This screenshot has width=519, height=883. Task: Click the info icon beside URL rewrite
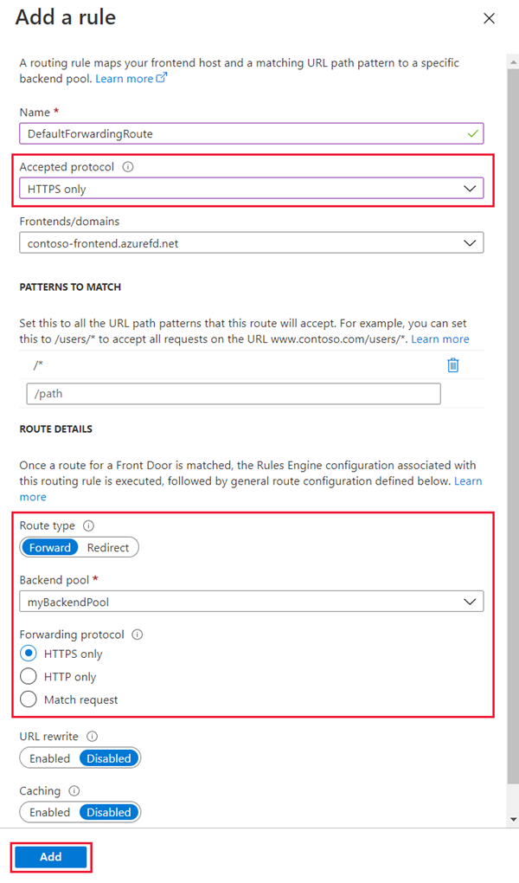(x=93, y=736)
